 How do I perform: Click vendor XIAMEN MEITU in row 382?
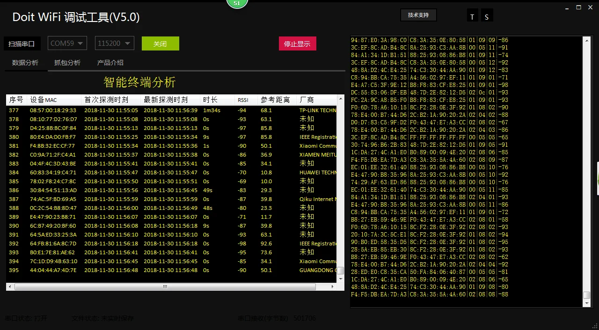pos(318,155)
